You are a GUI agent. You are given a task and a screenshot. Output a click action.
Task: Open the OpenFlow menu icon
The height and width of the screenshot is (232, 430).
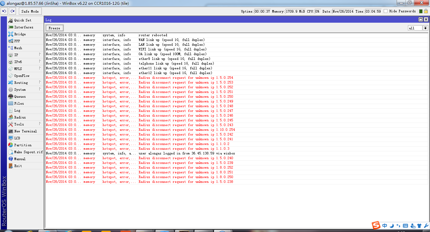(11, 76)
